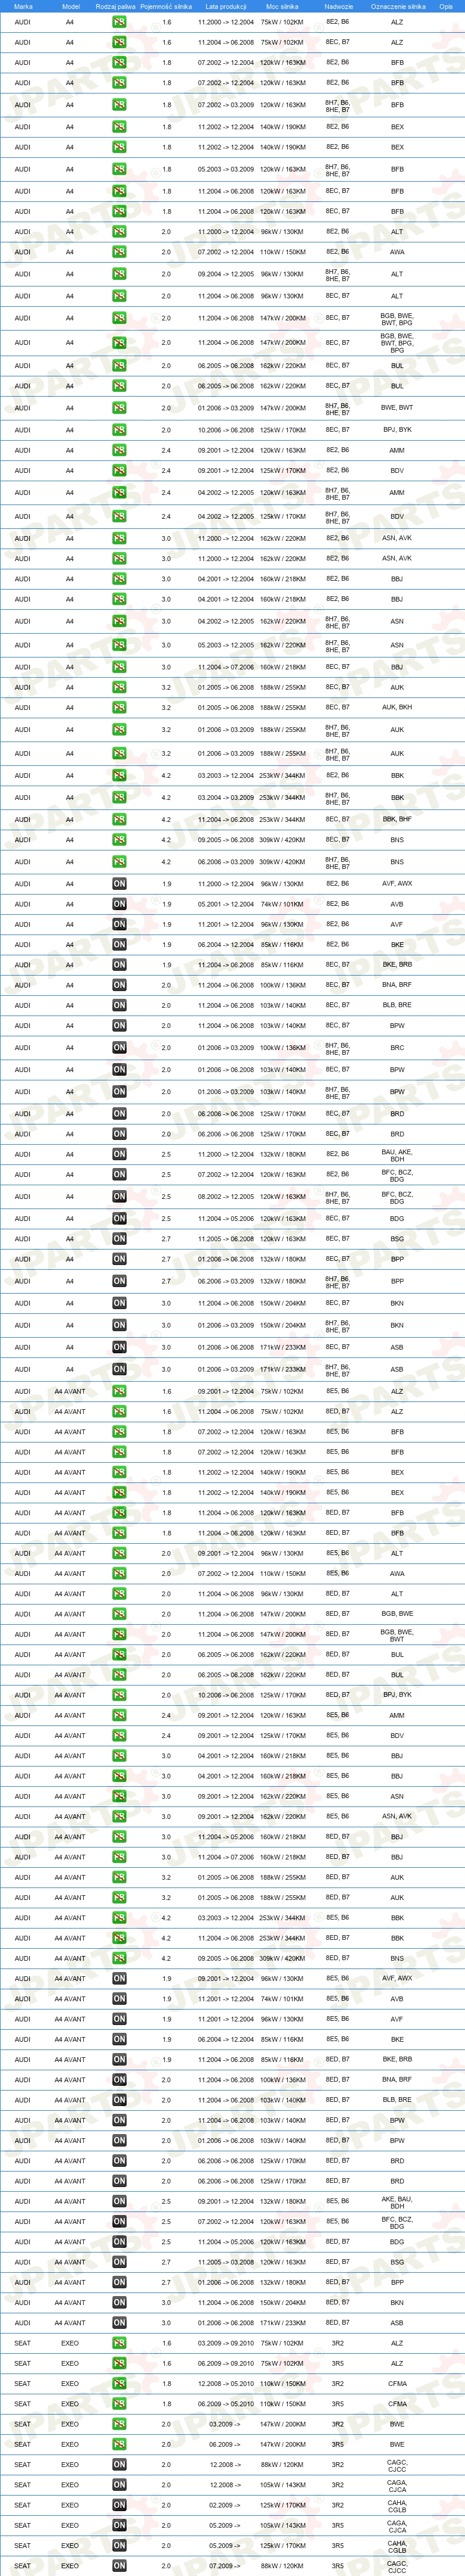465x2576 pixels.
Task: Click PB icon in A4 BPJ, BYK 8EC, B7 row
Action: click(119, 430)
